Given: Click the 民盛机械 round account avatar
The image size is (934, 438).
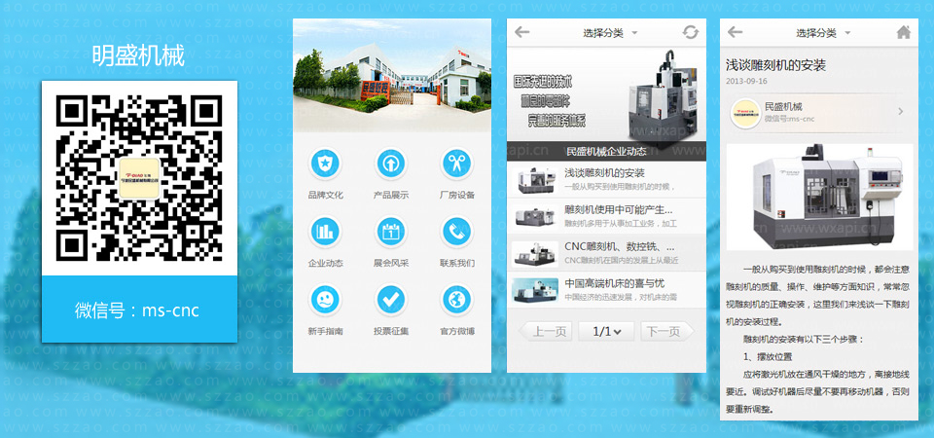Looking at the screenshot, I should point(746,113).
